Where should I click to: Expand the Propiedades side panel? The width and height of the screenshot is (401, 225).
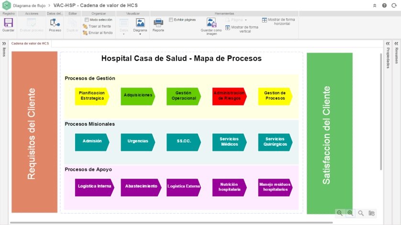(388, 43)
